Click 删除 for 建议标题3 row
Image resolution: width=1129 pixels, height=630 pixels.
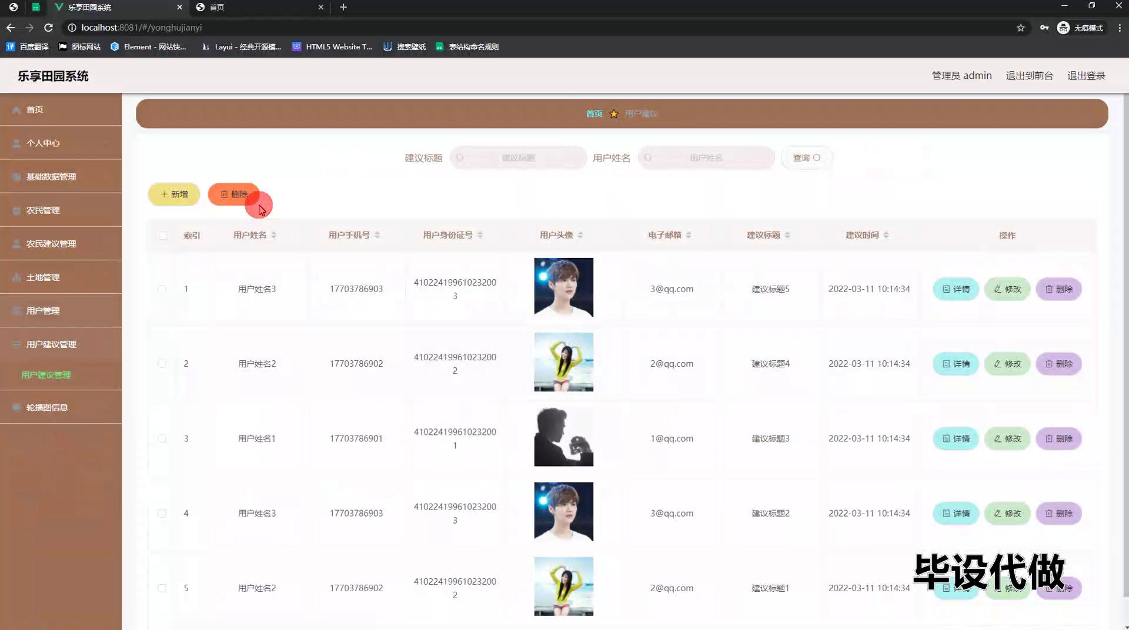(1059, 438)
